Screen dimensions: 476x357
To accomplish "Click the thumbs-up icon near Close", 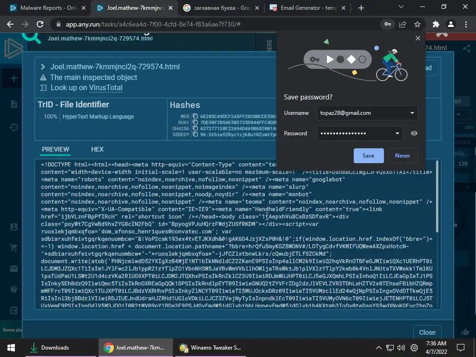I will [x=466, y=332].
